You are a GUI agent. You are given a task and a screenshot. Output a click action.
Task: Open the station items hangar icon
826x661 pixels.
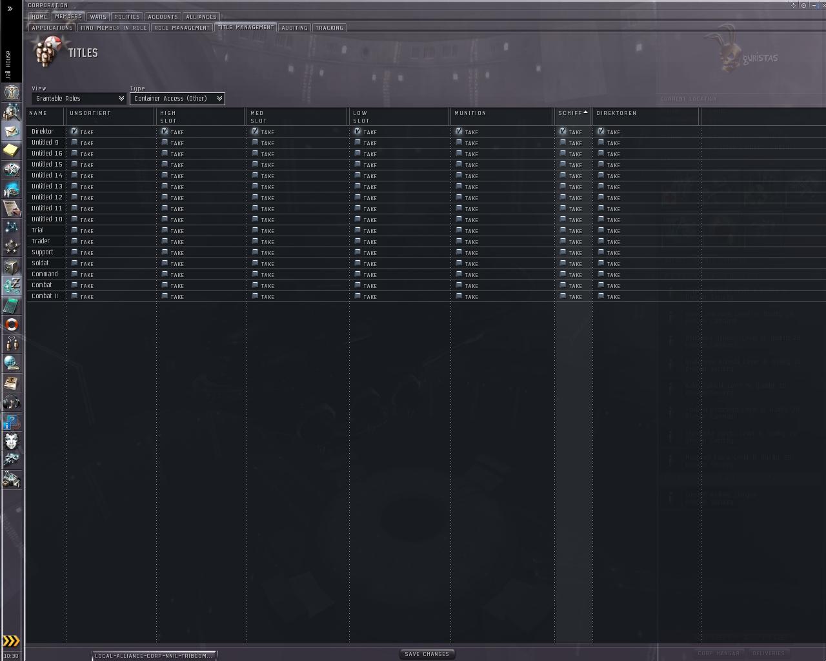click(x=12, y=480)
